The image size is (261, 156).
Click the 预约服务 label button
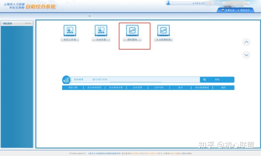[132, 40]
